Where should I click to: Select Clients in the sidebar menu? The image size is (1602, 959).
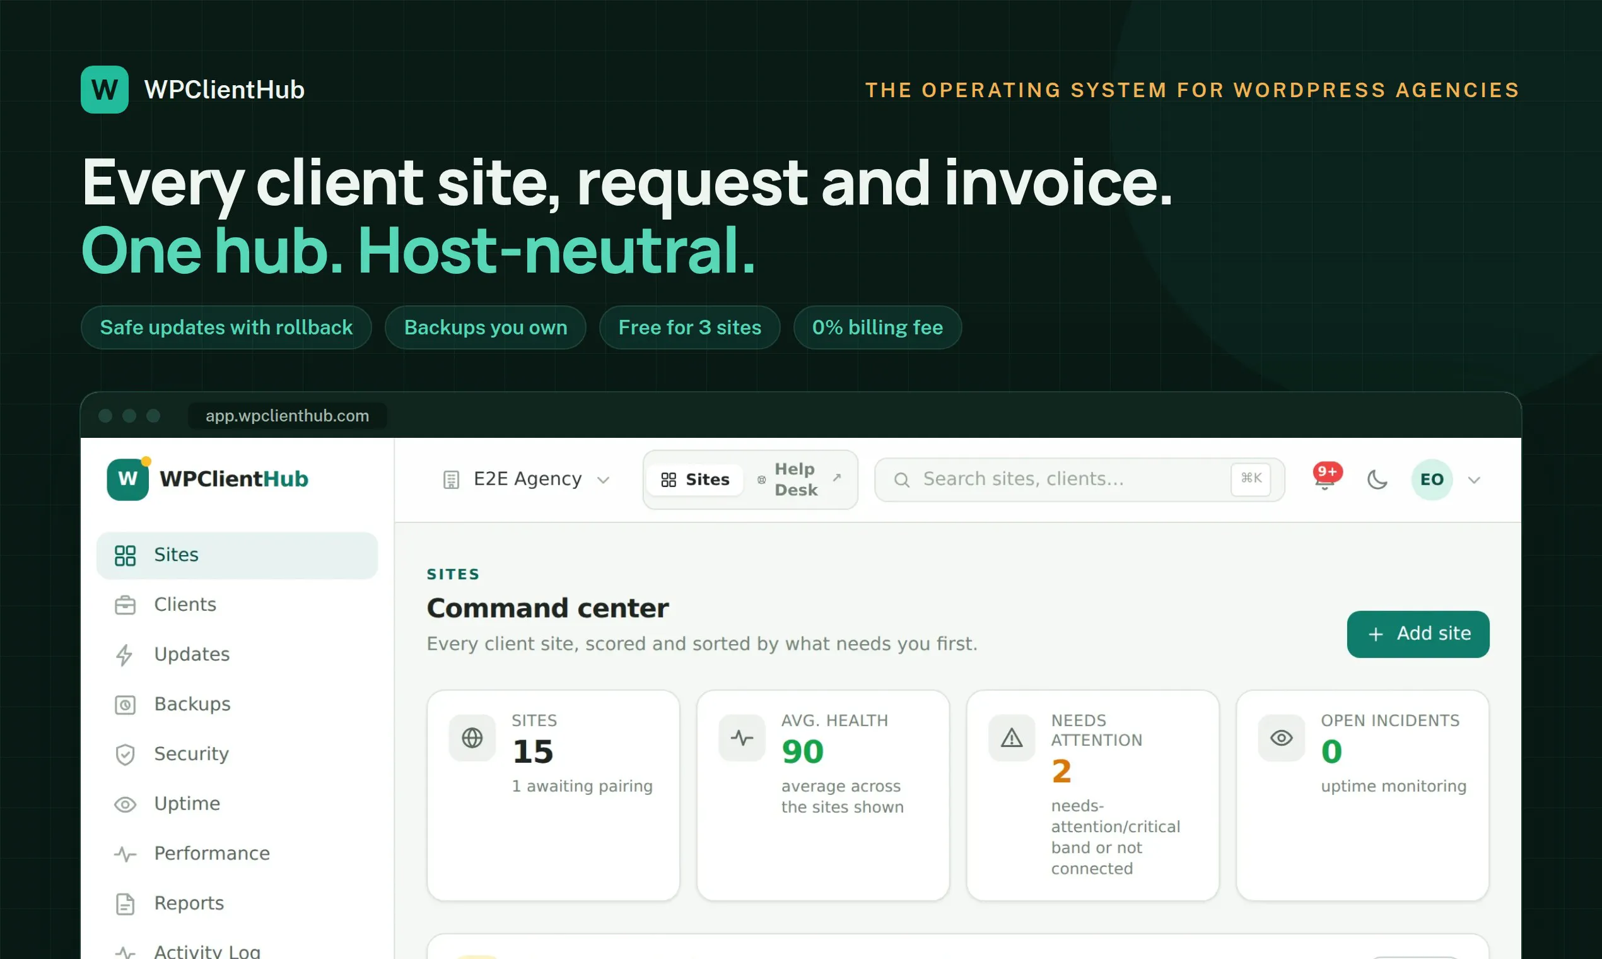237,605
